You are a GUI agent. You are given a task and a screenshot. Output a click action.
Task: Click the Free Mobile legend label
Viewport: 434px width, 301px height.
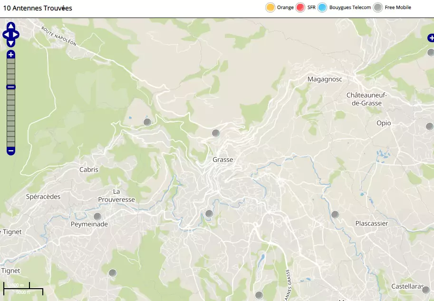(x=397, y=8)
